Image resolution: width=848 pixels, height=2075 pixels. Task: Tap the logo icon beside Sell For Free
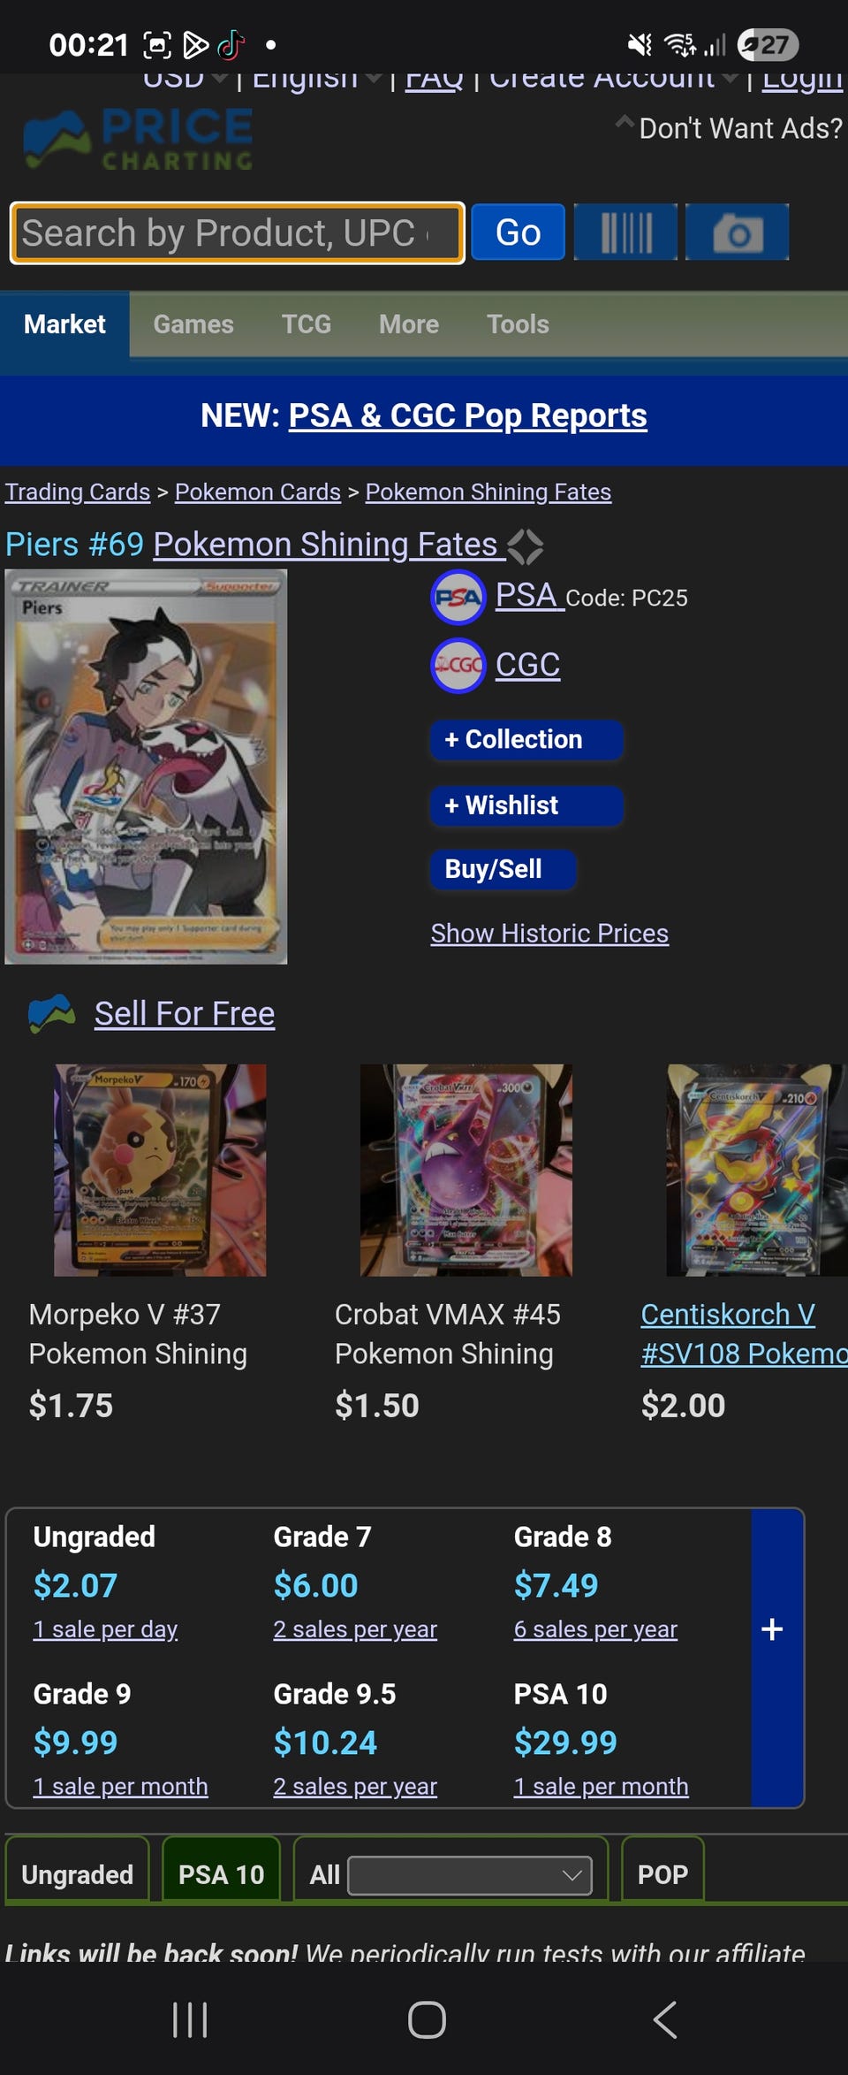click(x=52, y=1014)
